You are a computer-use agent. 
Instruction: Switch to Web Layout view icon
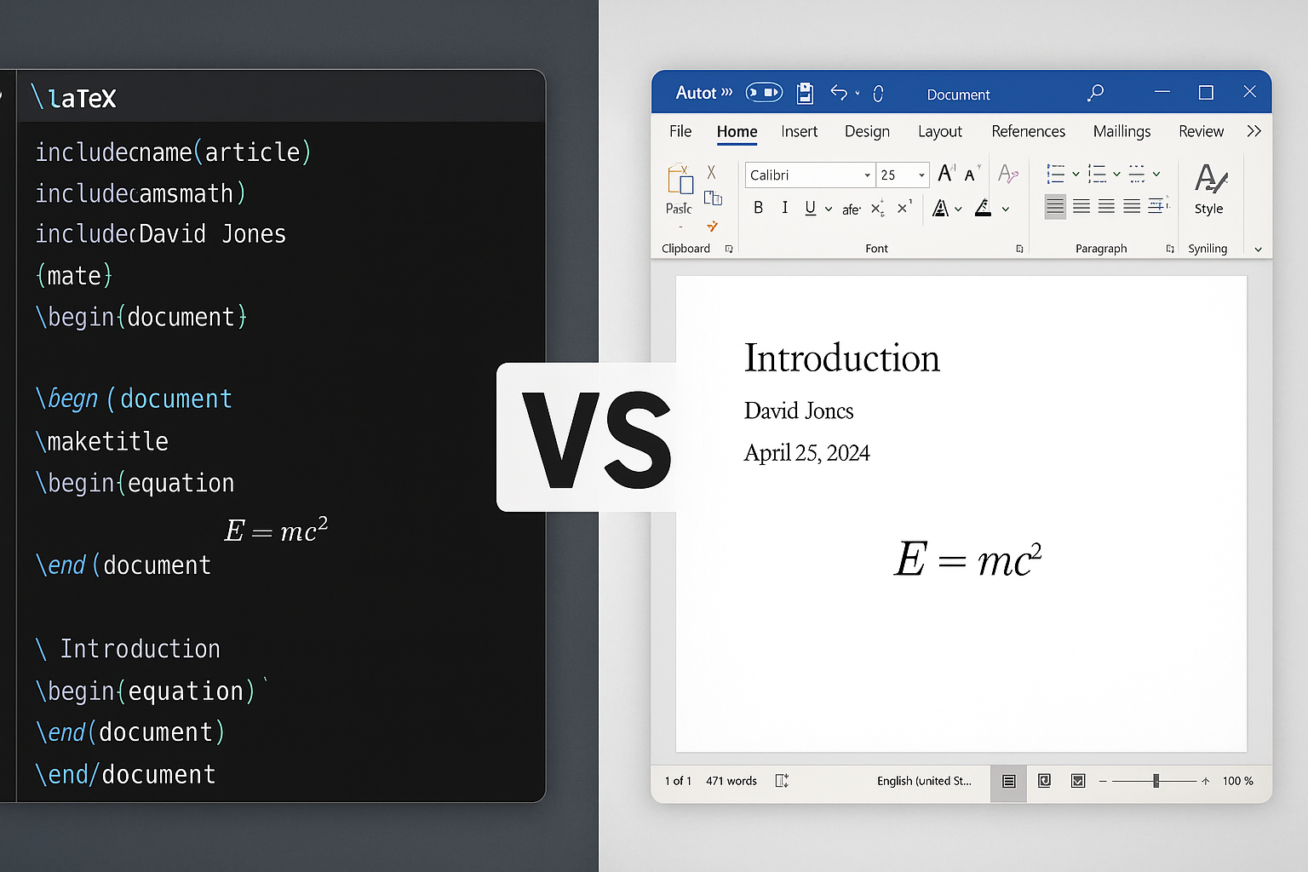pyautogui.click(x=1078, y=781)
